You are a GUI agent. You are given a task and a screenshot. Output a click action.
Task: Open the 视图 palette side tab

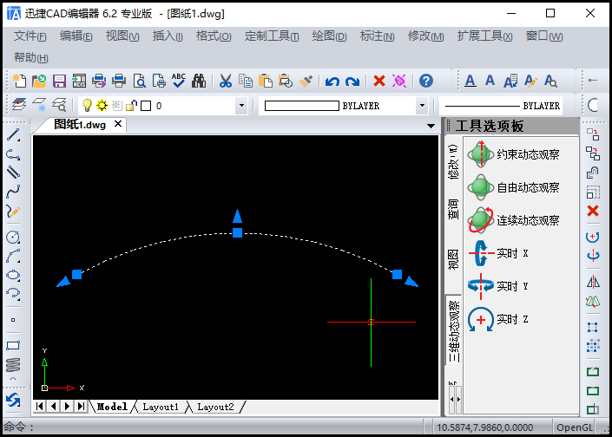pos(453,259)
